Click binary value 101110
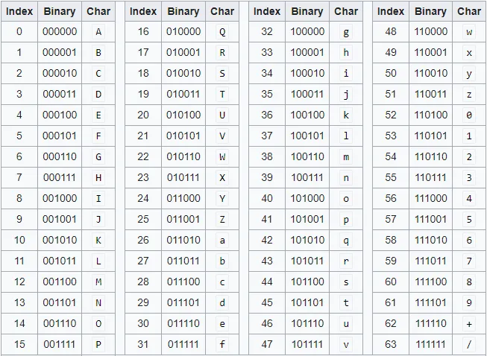This screenshot has width=487, height=356. pos(307,323)
